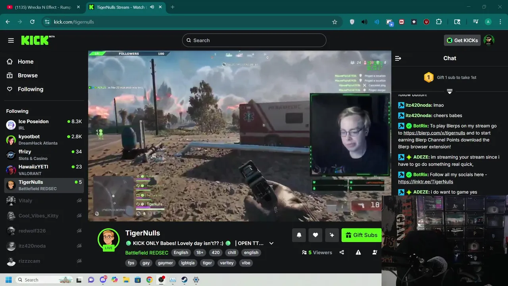
Task: Open the offline Vitaly channel
Action: (44, 201)
